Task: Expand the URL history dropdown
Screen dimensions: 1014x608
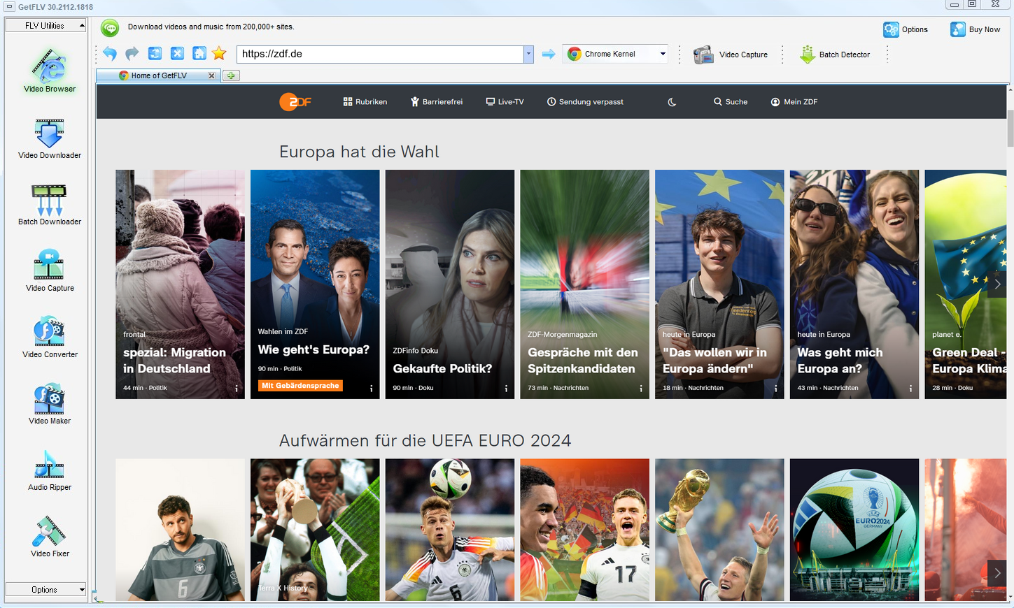Action: click(528, 54)
